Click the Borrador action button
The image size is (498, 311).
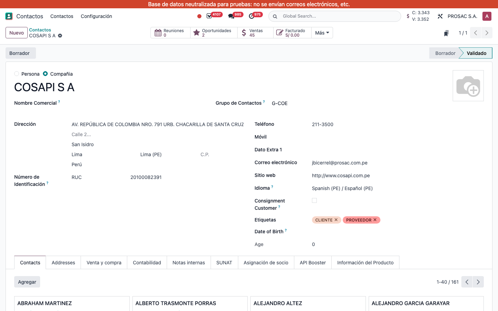coord(20,53)
